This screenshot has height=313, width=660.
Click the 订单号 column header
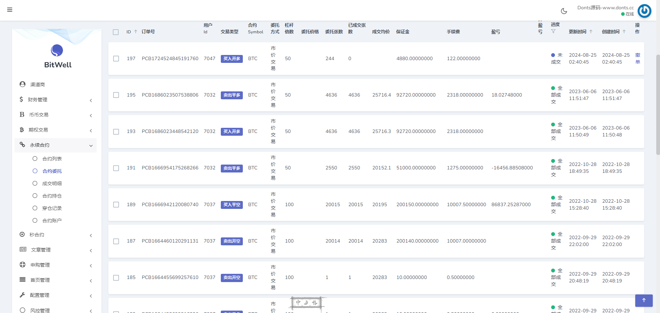[x=148, y=32]
